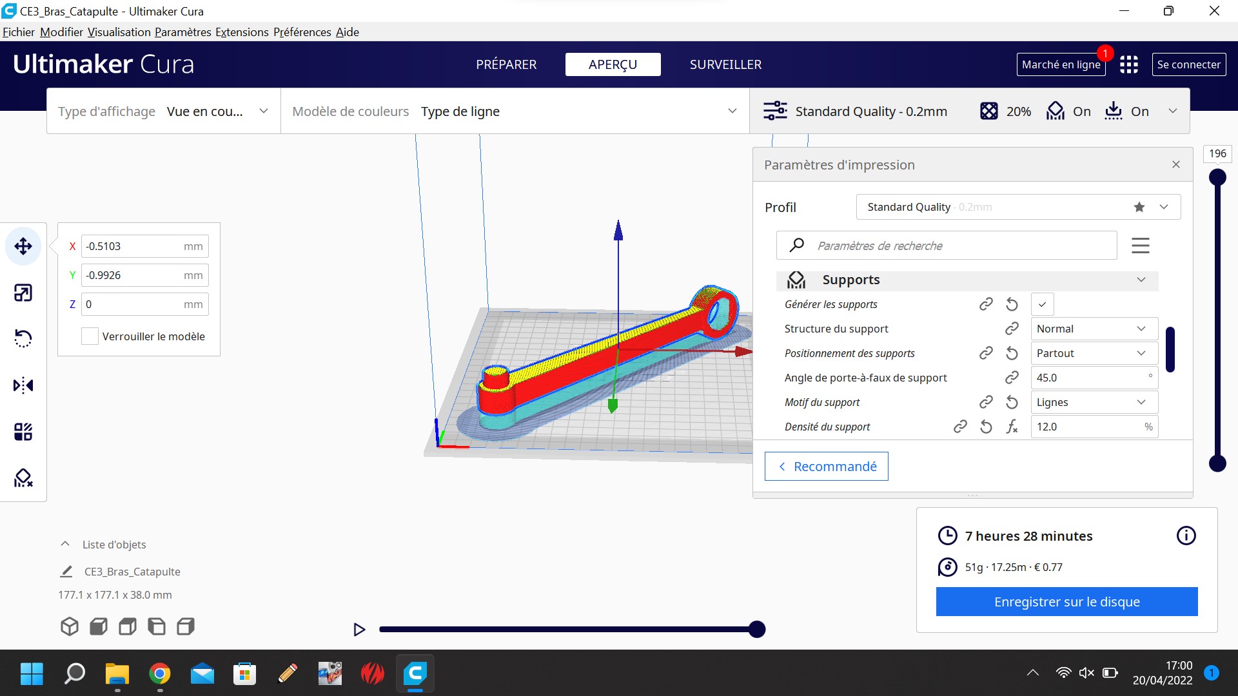Screen dimensions: 1238x696
Task: Open Per Model Settings tool
Action: 23,432
